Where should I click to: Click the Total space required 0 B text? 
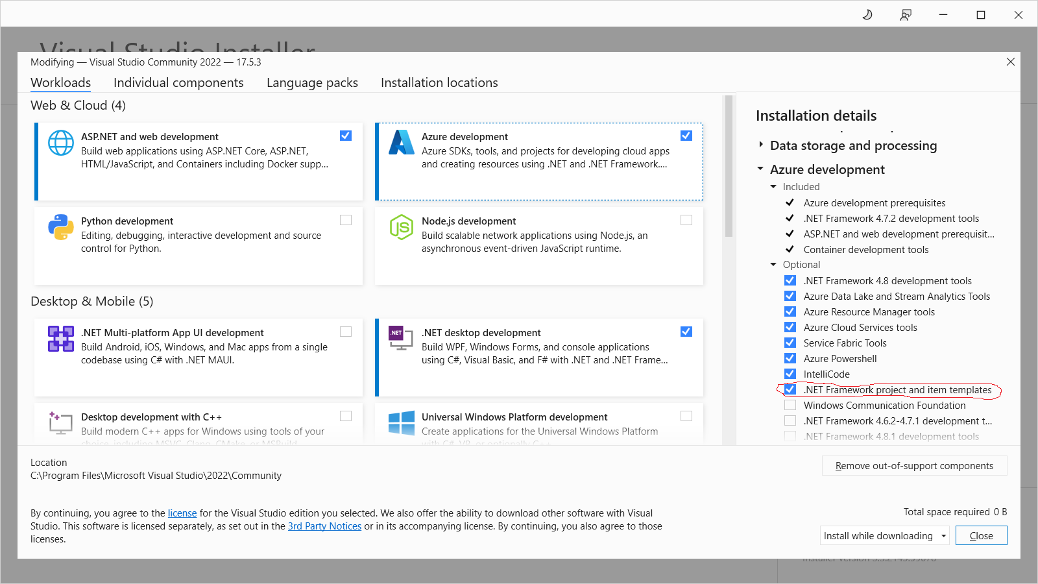[x=955, y=512]
